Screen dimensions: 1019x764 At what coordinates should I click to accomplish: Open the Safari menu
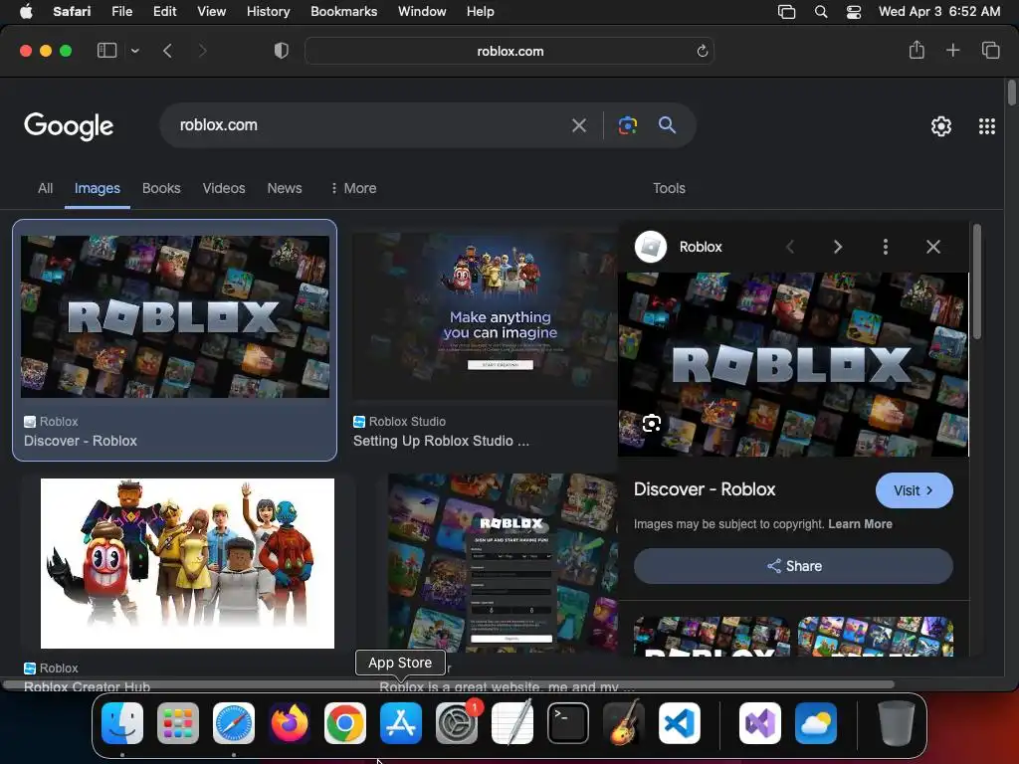[72, 11]
